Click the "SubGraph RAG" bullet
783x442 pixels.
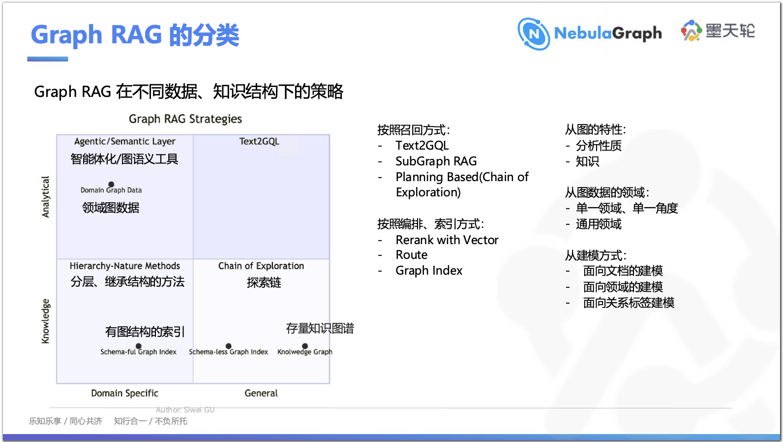click(436, 161)
